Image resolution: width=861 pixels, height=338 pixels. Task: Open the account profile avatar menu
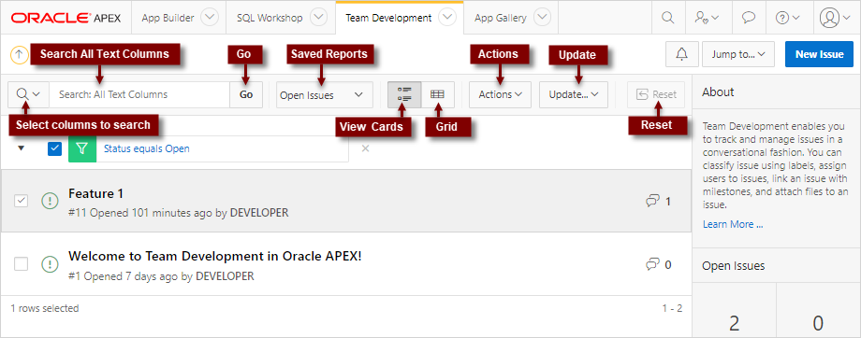point(835,18)
